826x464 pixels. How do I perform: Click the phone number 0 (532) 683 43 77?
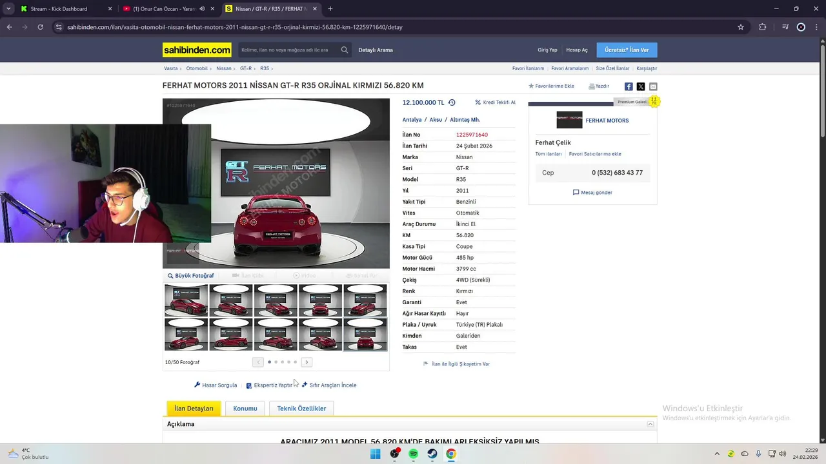617,173
